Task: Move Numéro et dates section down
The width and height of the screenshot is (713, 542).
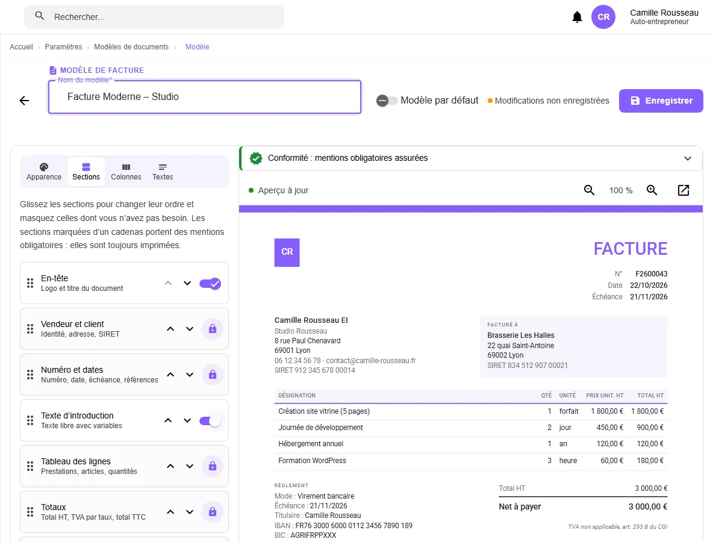Action: coord(190,375)
